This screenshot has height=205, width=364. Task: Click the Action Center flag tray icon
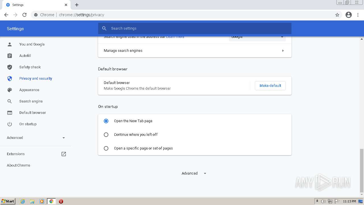(x=337, y=201)
